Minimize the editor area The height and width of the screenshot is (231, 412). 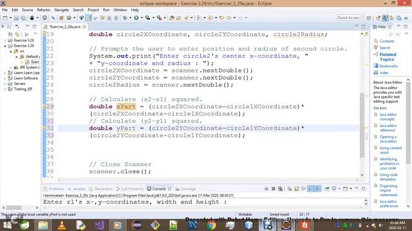click(356, 26)
